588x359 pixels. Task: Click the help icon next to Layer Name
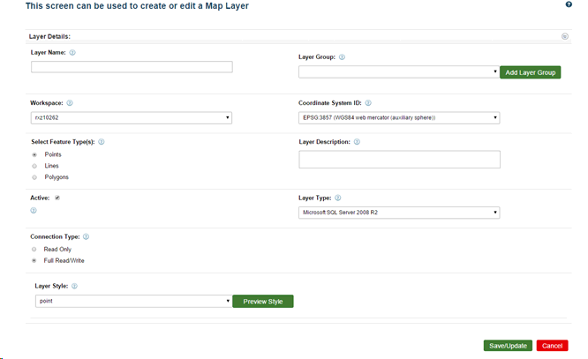point(72,53)
